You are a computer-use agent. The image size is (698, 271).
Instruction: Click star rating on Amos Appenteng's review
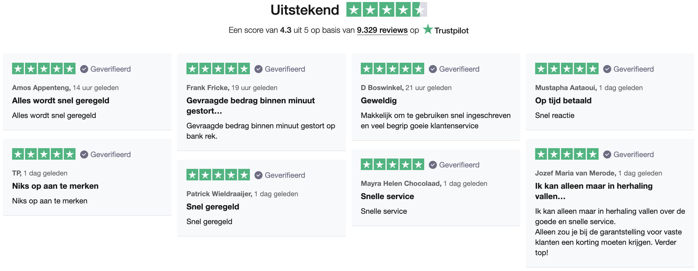click(44, 69)
